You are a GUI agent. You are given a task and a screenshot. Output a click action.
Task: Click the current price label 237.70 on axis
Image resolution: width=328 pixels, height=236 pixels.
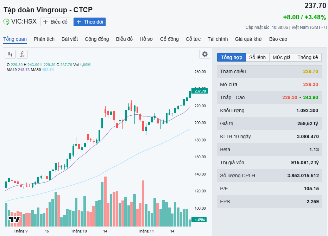200,91
